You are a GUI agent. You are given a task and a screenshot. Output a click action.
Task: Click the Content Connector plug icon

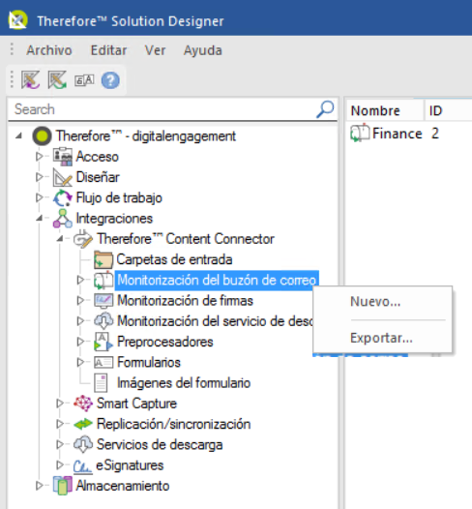tap(83, 239)
